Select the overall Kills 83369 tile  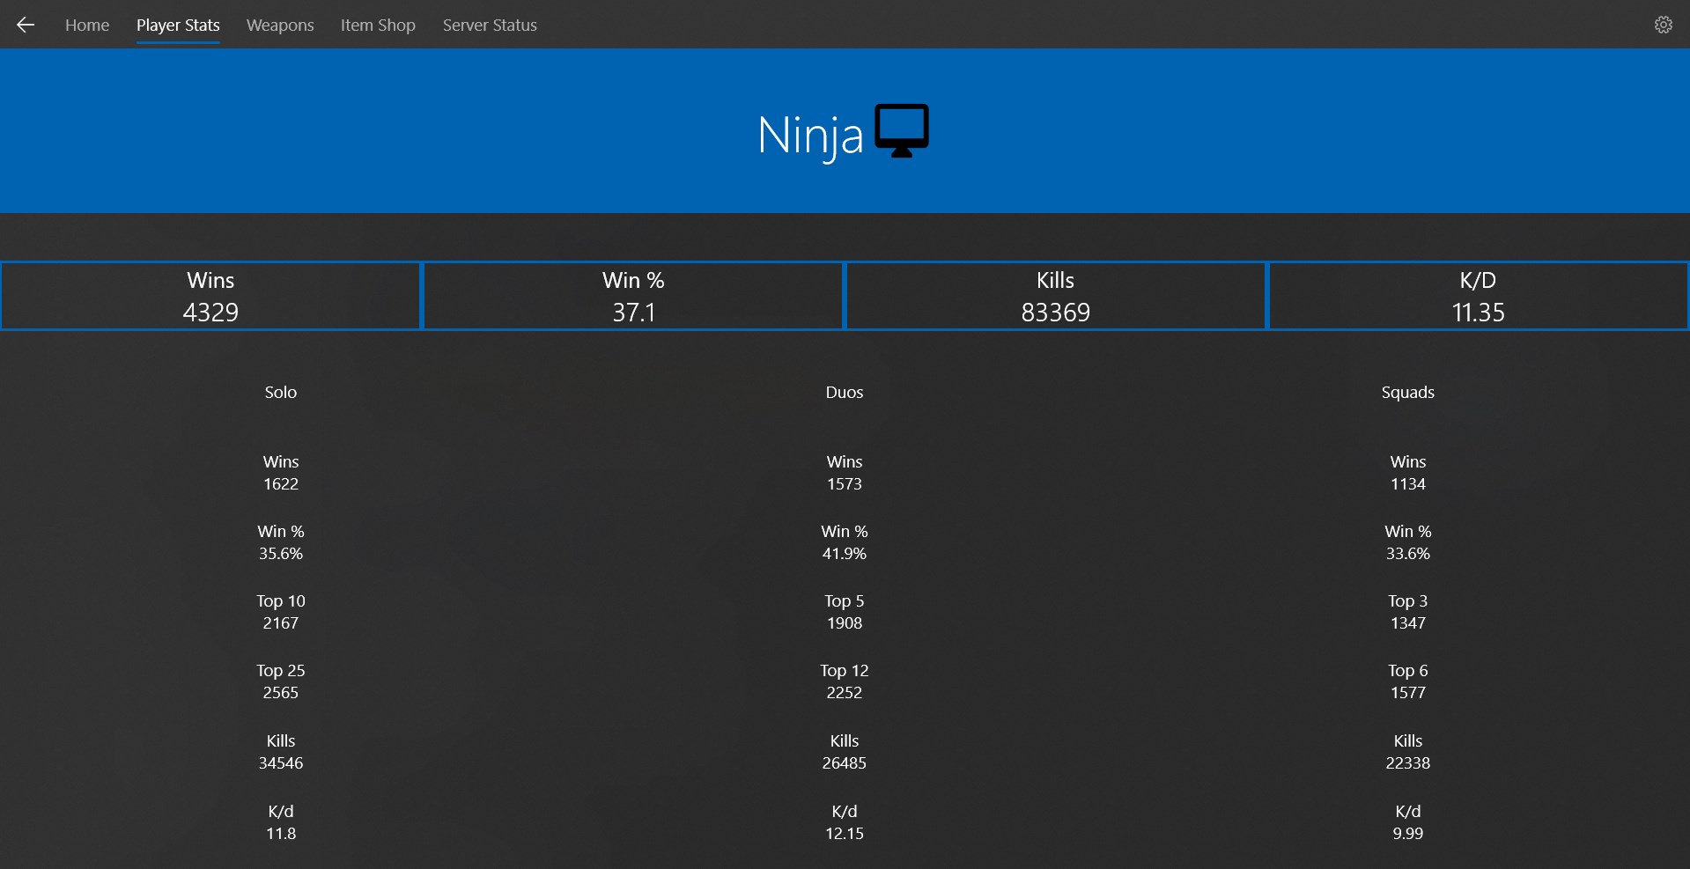pos(1056,296)
